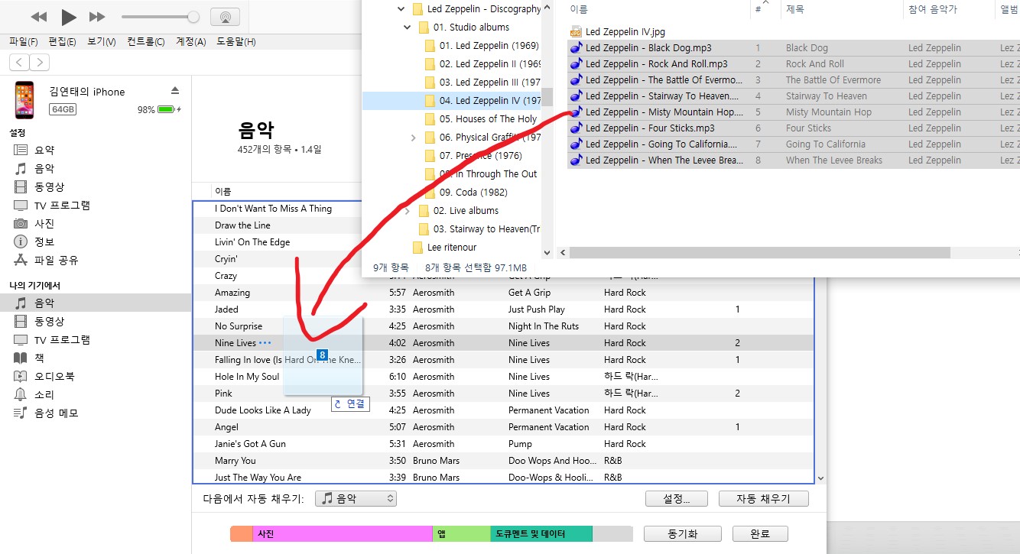Open the 파일(F) menu

coord(24,41)
